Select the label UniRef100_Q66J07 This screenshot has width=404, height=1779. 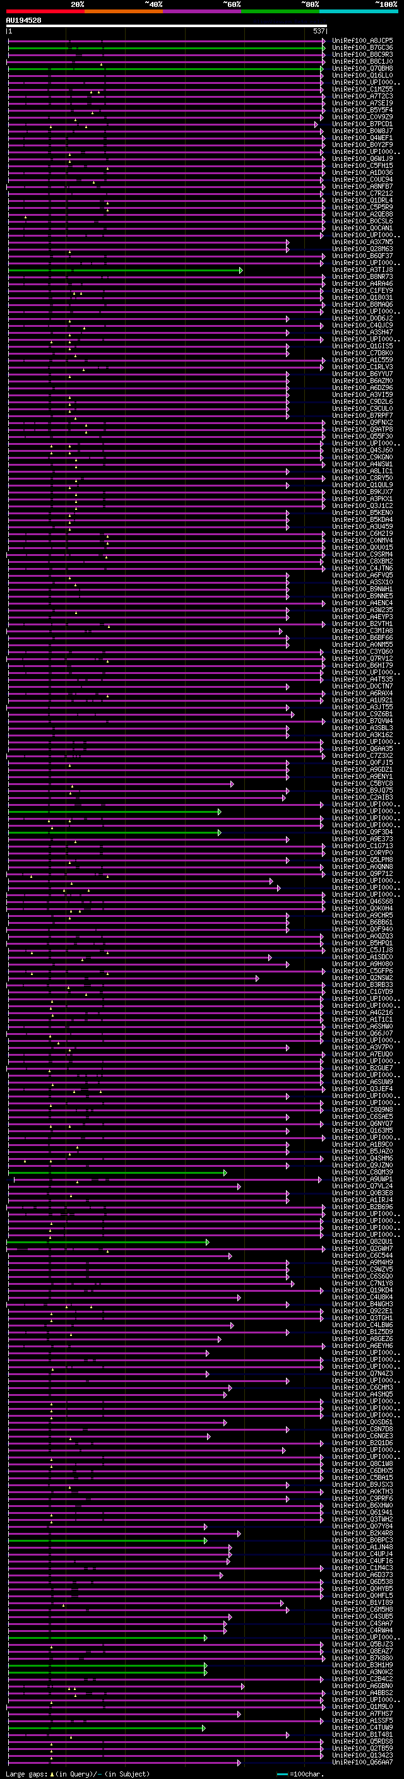(x=362, y=1034)
